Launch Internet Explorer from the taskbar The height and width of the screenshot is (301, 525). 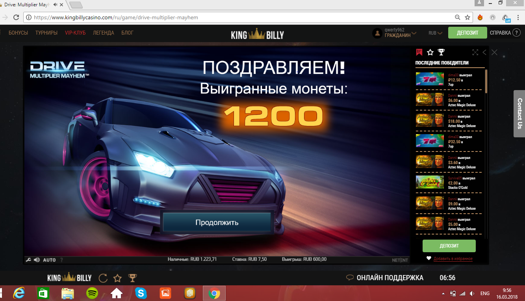tap(19, 293)
